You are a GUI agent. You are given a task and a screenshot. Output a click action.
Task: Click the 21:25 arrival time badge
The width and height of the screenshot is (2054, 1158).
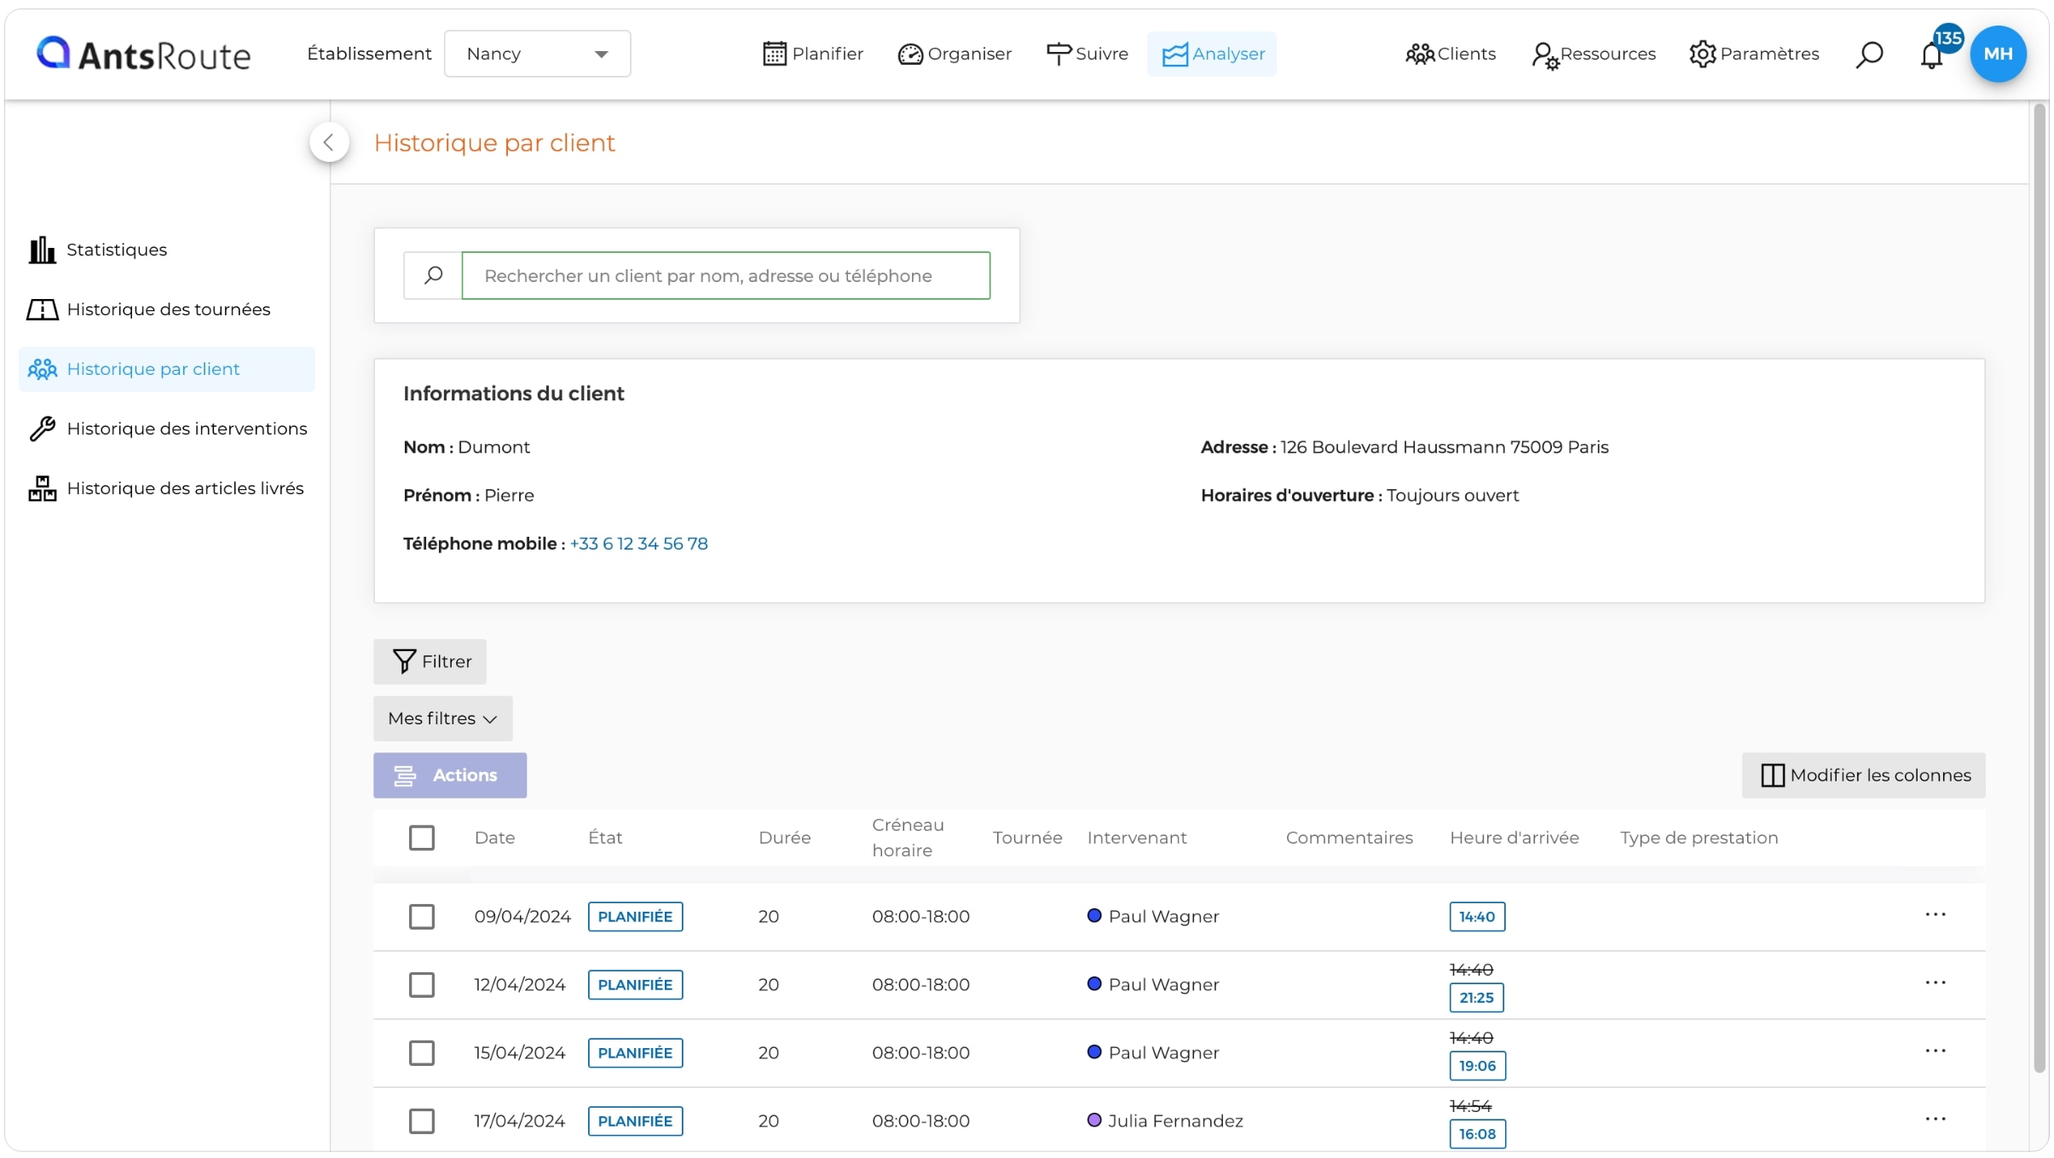pos(1476,998)
